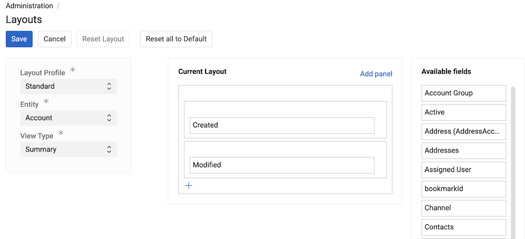
Task: Select the Contacts available field
Action: [x=463, y=227]
